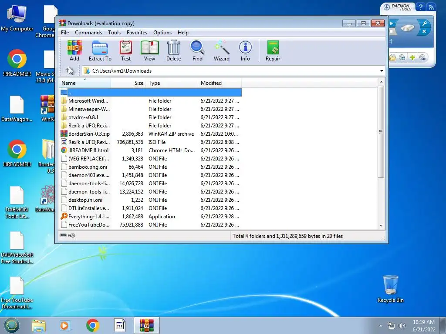This screenshot has width=446, height=334.
Task: Open the View file tool
Action: pyautogui.click(x=150, y=51)
